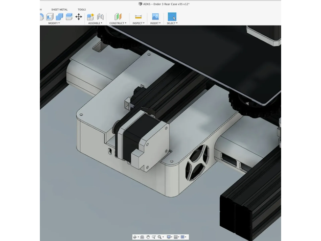This screenshot has height=241, width=321.
Task: Switch to the SHEET METAL tab
Action: pyautogui.click(x=59, y=10)
